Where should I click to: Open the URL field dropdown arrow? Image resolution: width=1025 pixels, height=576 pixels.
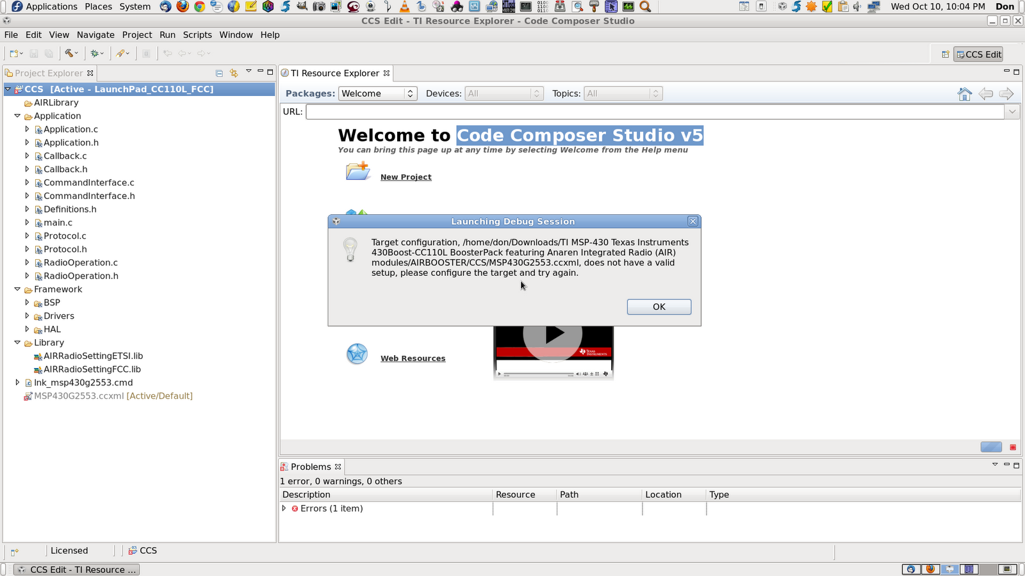[1012, 111]
